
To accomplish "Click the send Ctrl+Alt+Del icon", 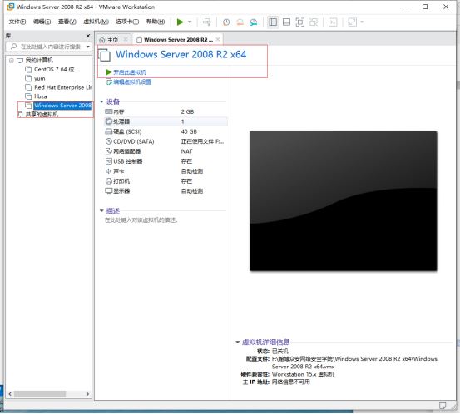I will click(x=207, y=22).
